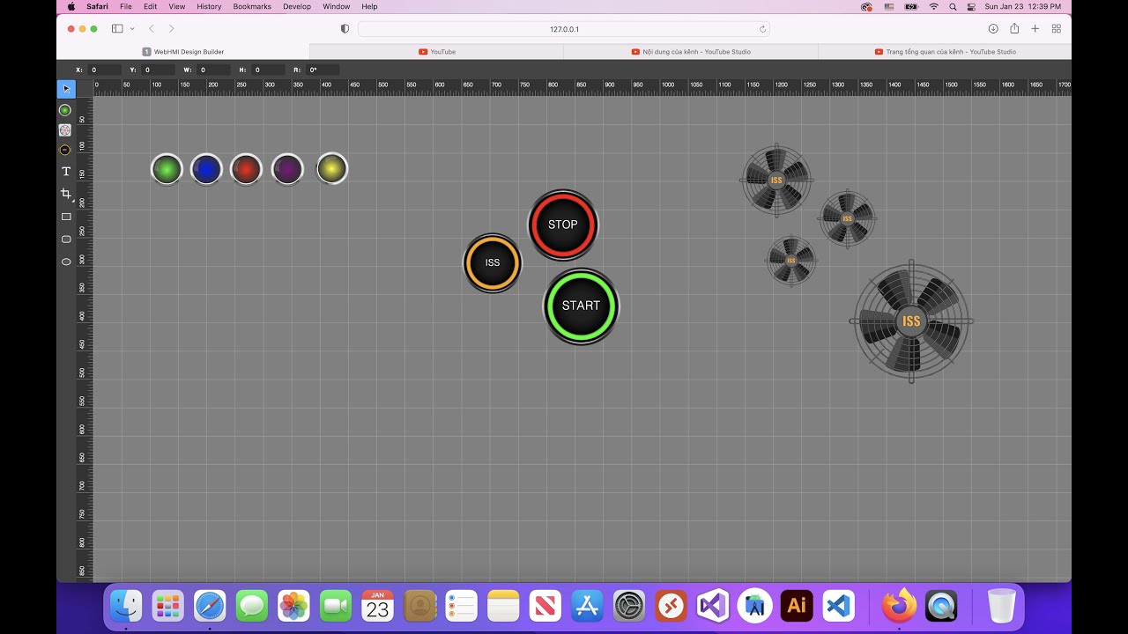Select the crop tool
The width and height of the screenshot is (1128, 634).
pyautogui.click(x=65, y=193)
